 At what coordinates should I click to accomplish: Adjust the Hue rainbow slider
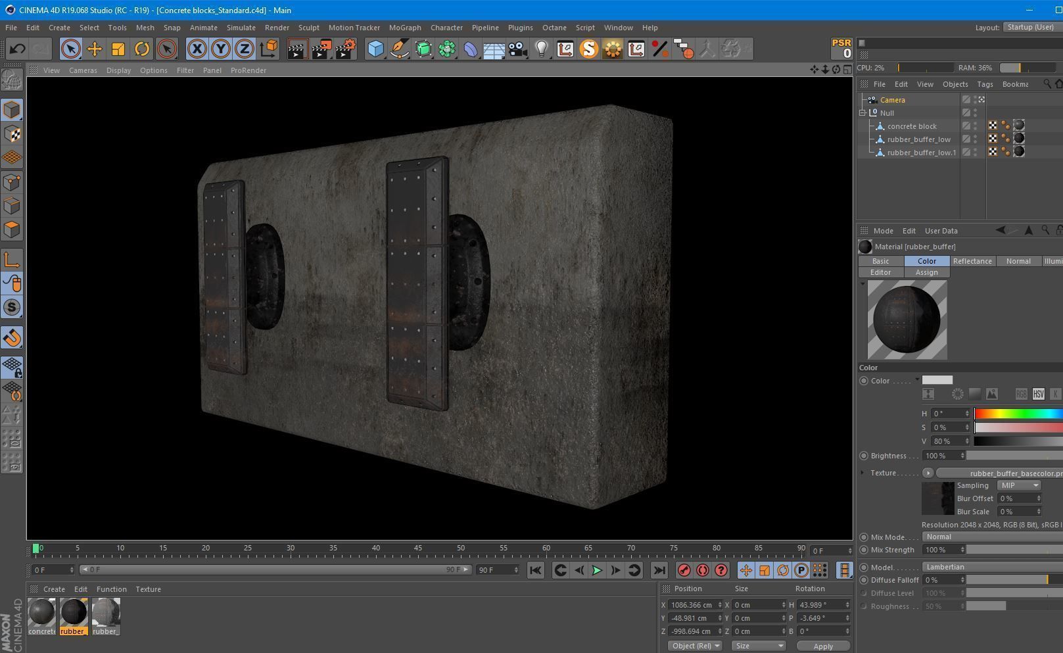[x=1018, y=413]
